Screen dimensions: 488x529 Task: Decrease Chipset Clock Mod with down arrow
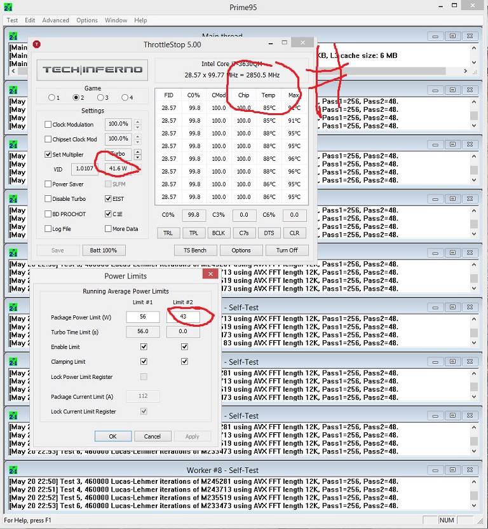(138, 142)
